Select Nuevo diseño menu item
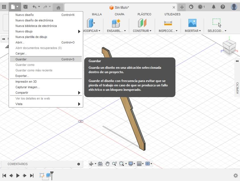Viewport: 240px width, 181px height. tap(46, 15)
